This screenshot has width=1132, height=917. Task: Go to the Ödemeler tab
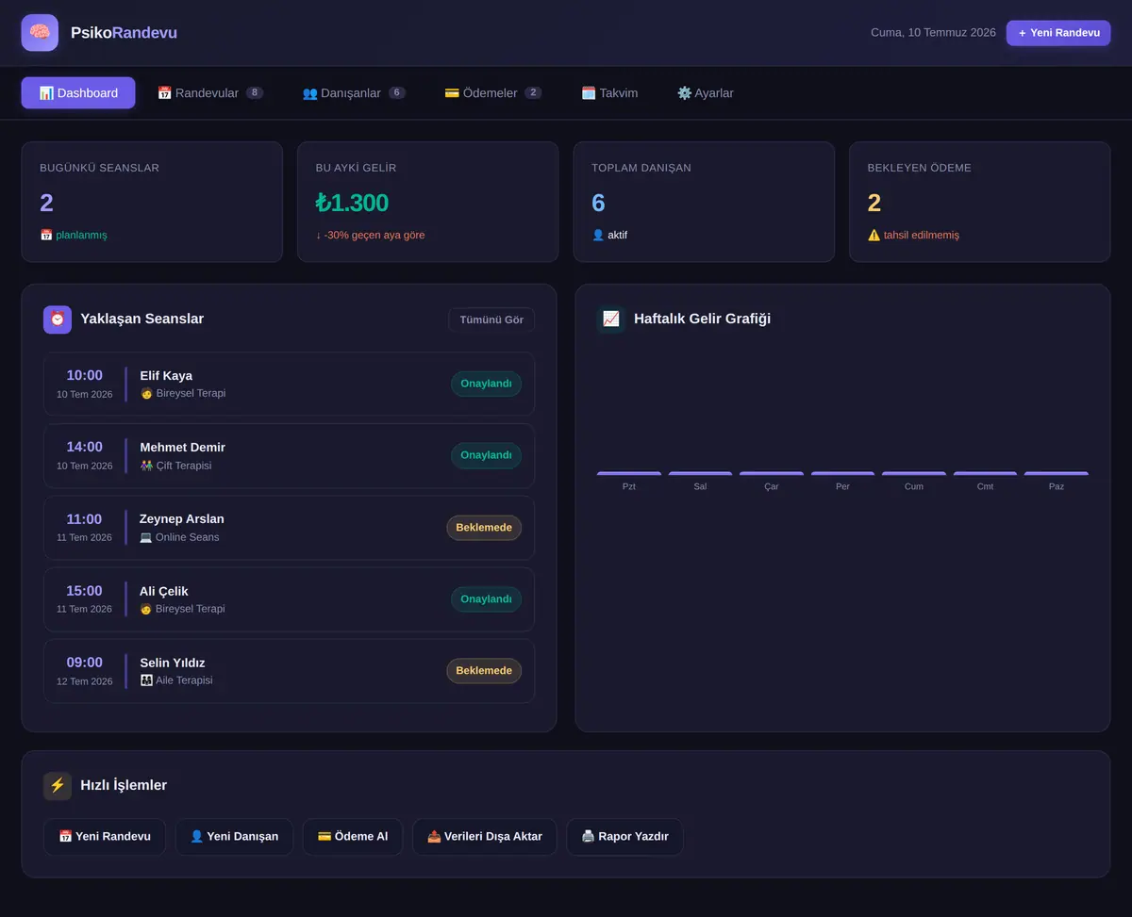click(493, 93)
